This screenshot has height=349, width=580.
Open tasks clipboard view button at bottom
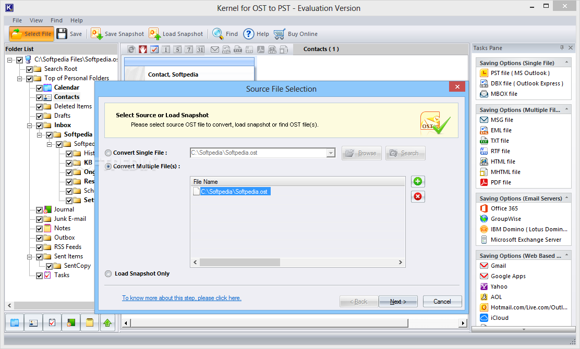[52, 323]
